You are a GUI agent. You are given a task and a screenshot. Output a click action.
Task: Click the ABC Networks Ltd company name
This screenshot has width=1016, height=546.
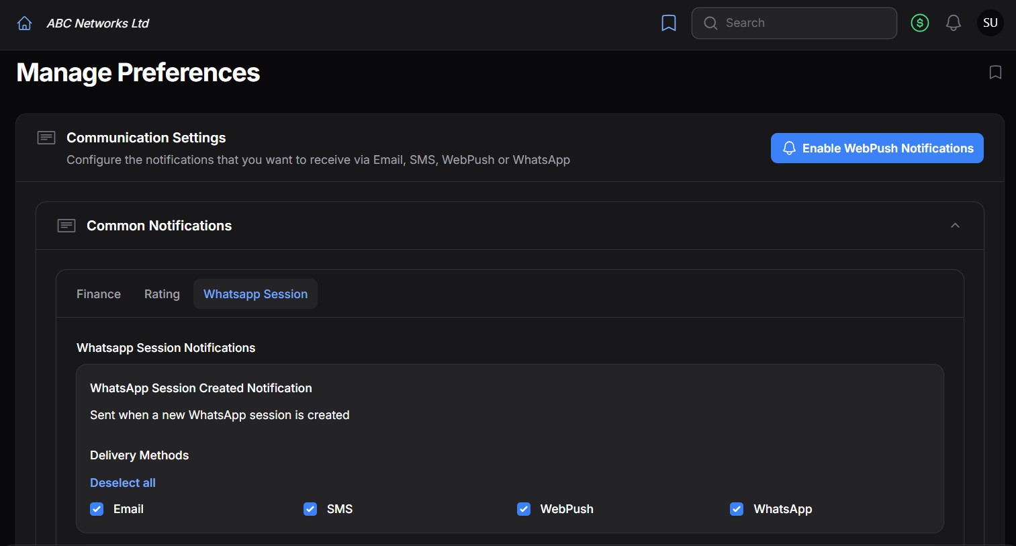tap(98, 24)
